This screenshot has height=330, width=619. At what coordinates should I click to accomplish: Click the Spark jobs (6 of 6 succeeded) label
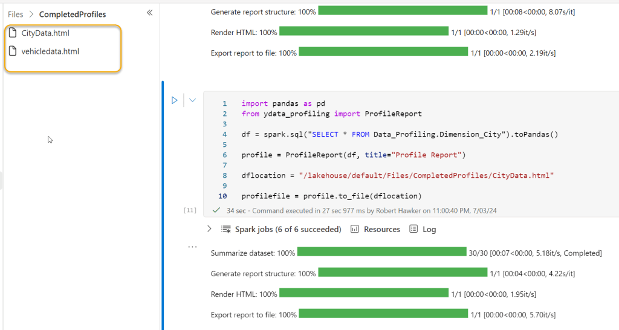288,229
